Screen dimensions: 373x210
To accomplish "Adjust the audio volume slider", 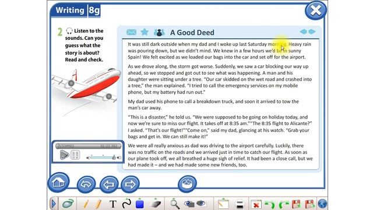I will [x=103, y=157].
